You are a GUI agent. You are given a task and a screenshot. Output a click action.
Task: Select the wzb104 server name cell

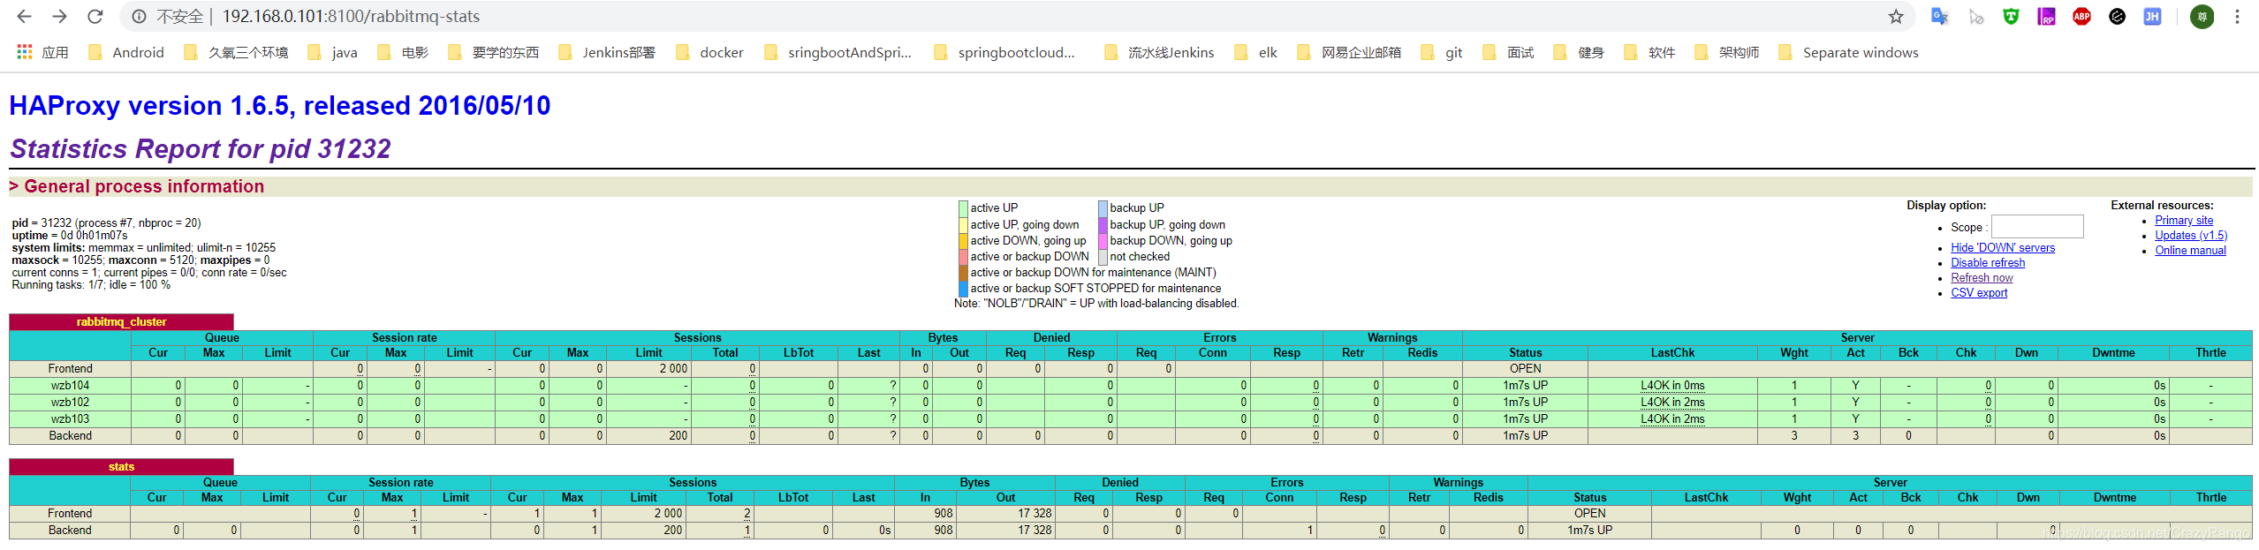tap(70, 386)
